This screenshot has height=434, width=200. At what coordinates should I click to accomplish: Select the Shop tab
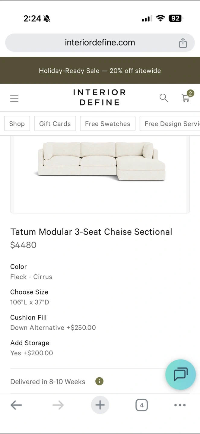point(17,124)
